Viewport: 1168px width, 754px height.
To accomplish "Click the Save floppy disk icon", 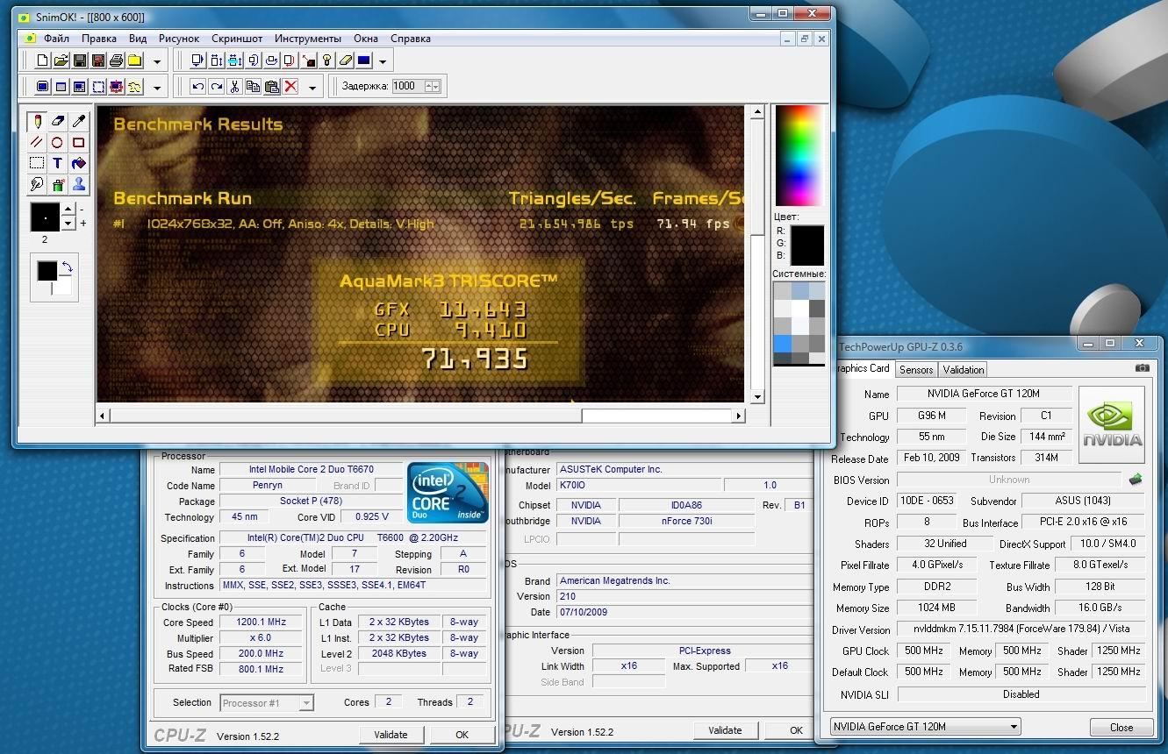I will 79,60.
